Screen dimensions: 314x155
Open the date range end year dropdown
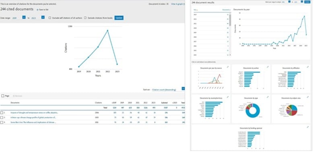click(x=43, y=17)
